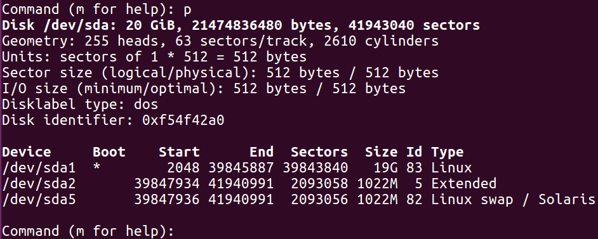Image resolution: width=598 pixels, height=239 pixels.
Task: Click the Type column header
Action: pyautogui.click(x=448, y=152)
